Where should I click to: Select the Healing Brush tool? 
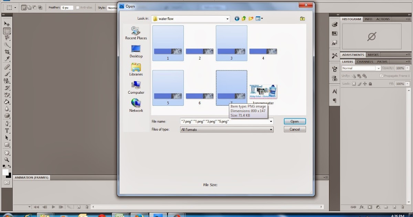pyautogui.click(x=7, y=67)
